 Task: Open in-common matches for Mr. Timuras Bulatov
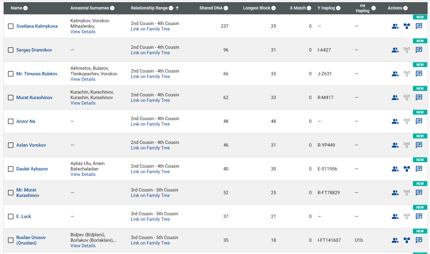click(395, 74)
